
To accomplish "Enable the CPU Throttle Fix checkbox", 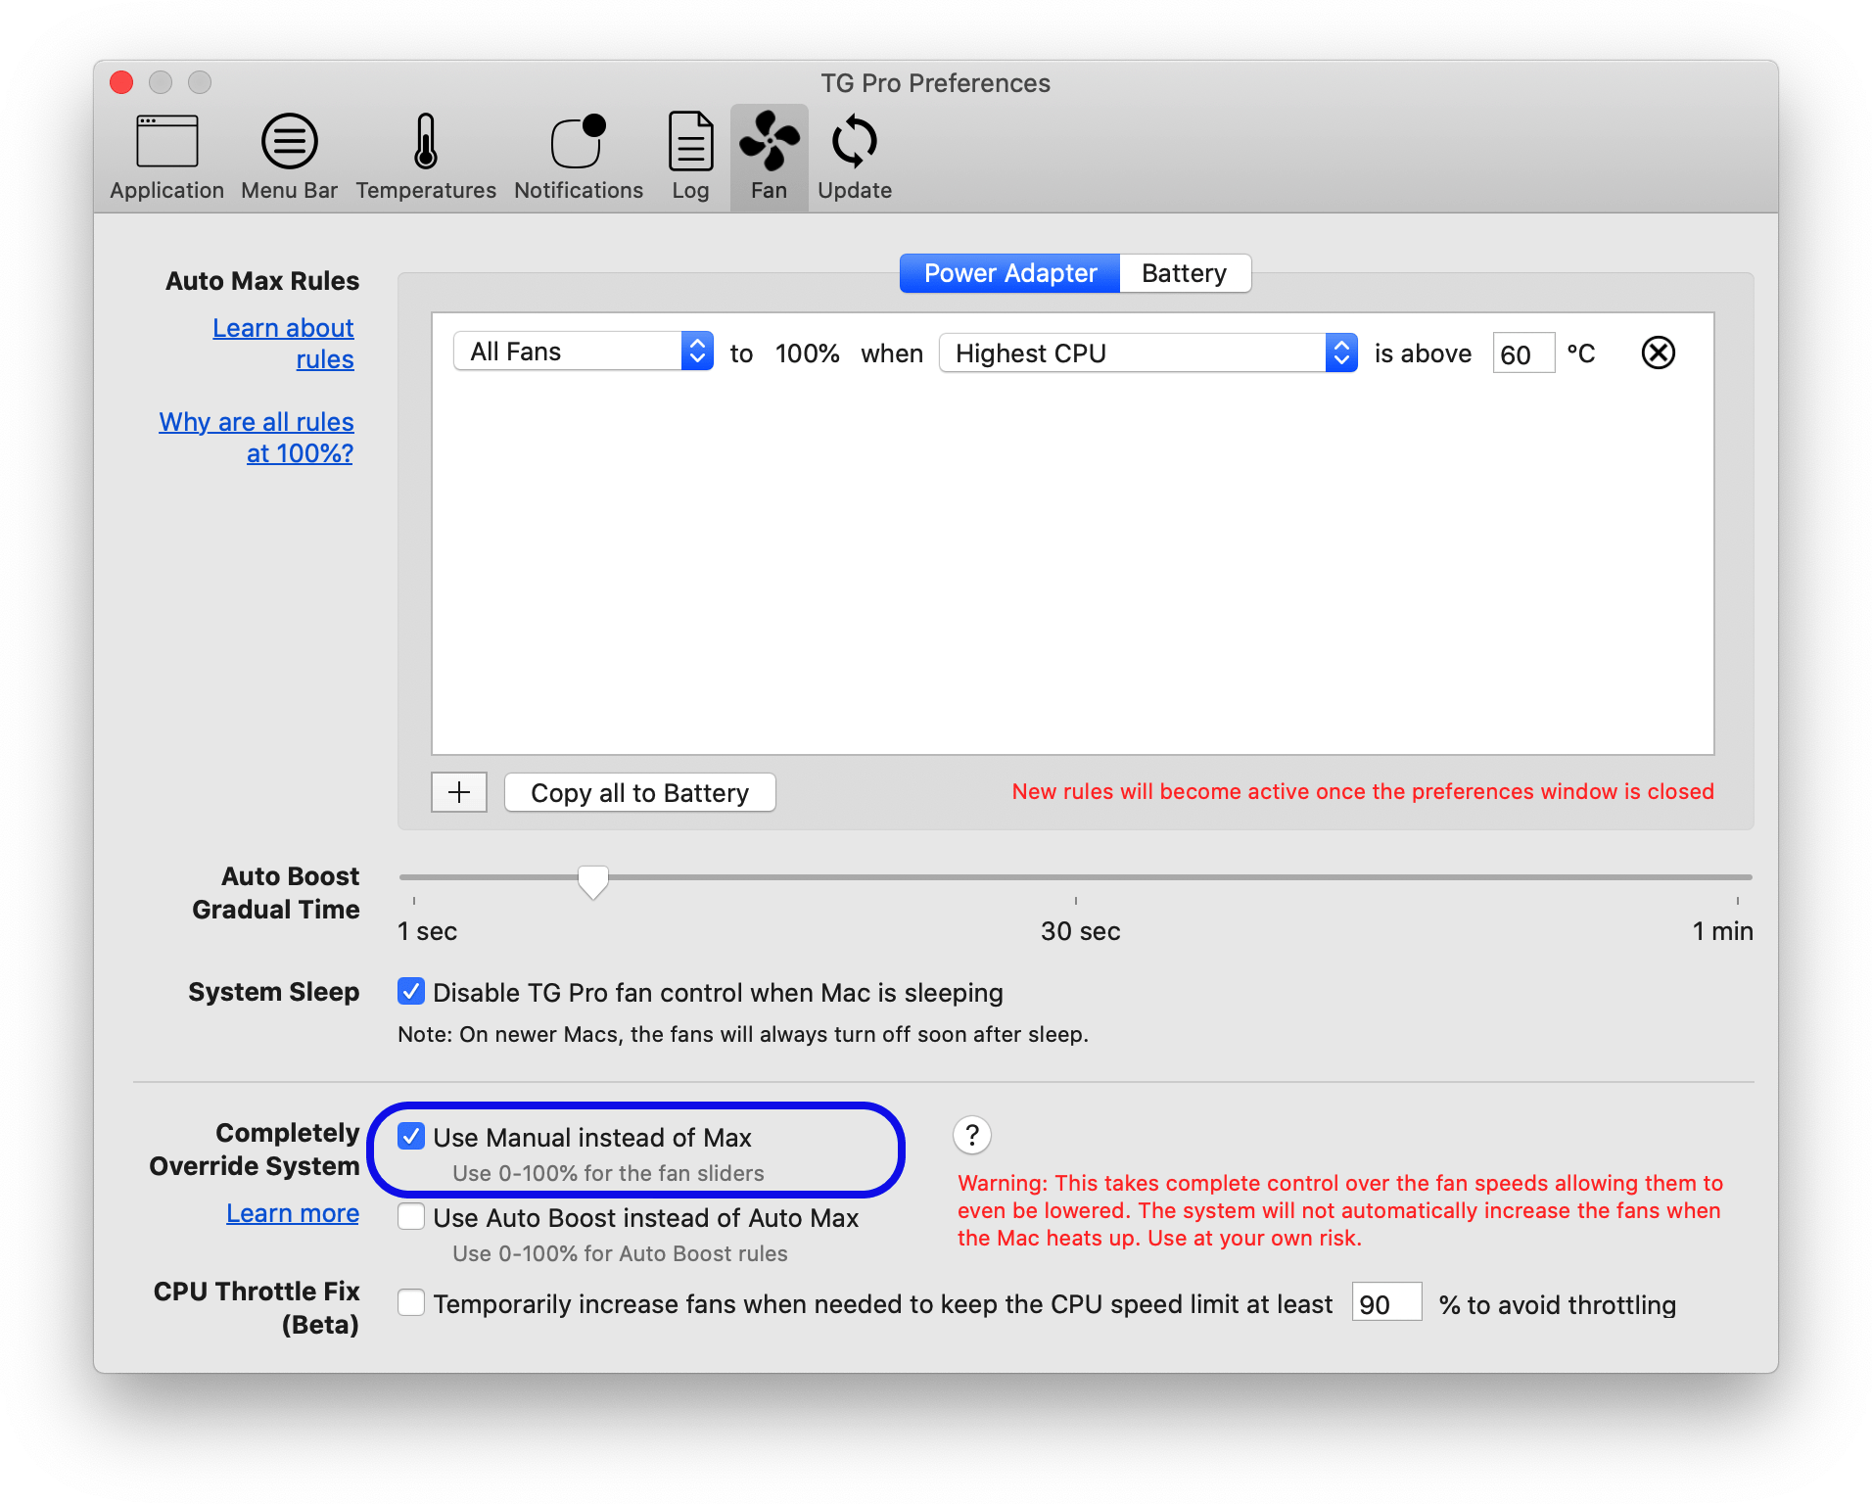I will [x=411, y=1303].
